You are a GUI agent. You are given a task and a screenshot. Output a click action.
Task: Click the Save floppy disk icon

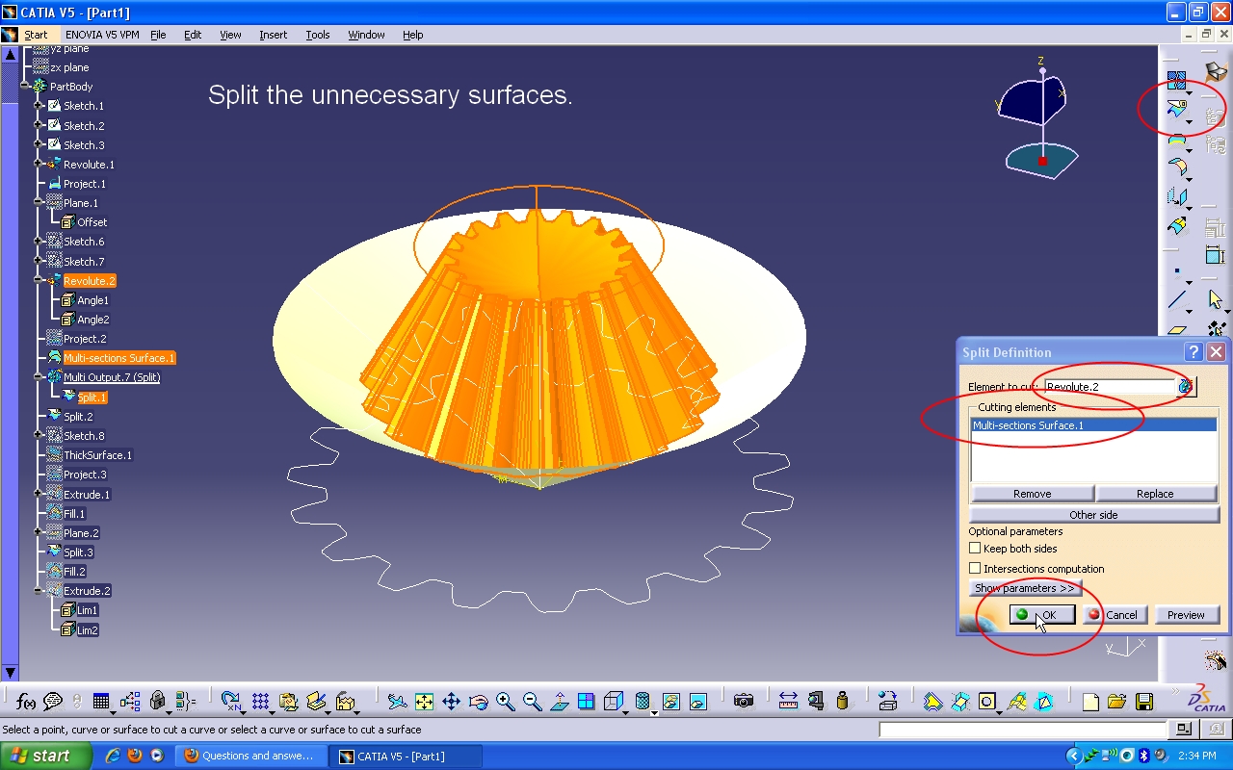click(x=1143, y=702)
